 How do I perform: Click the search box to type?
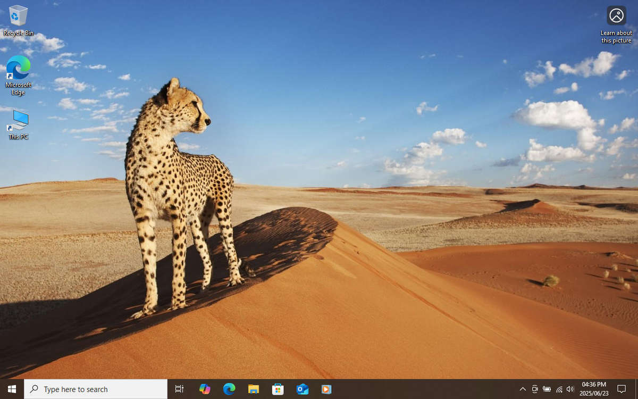click(x=96, y=389)
